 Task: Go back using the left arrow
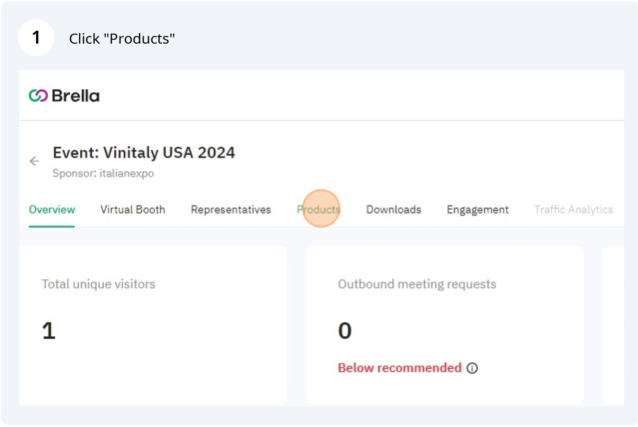(34, 161)
